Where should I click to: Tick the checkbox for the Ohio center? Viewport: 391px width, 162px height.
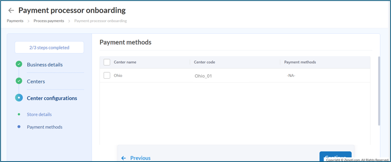[107, 75]
